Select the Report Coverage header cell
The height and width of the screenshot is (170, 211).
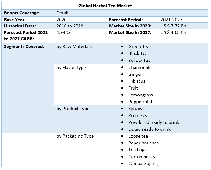(x=21, y=13)
